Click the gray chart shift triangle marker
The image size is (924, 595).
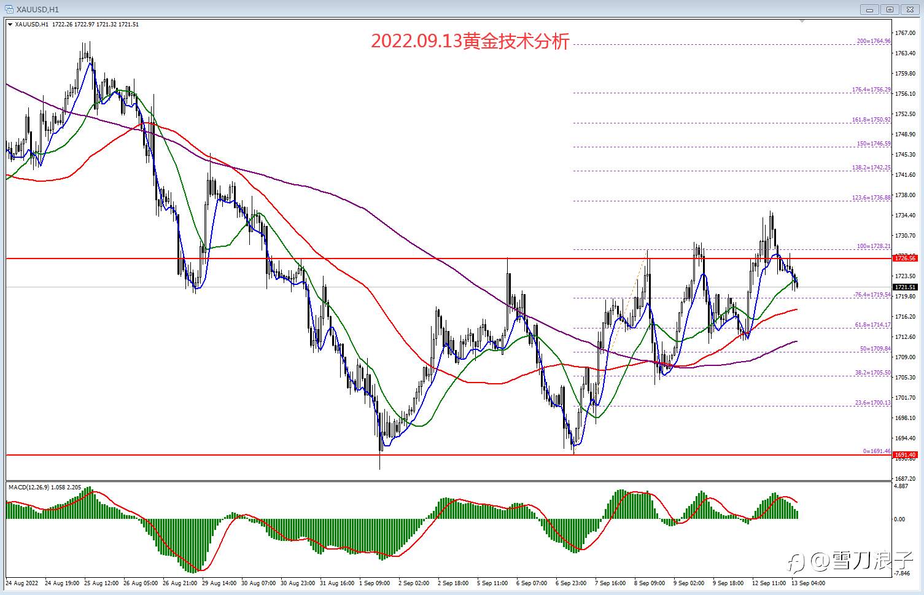coord(802,21)
